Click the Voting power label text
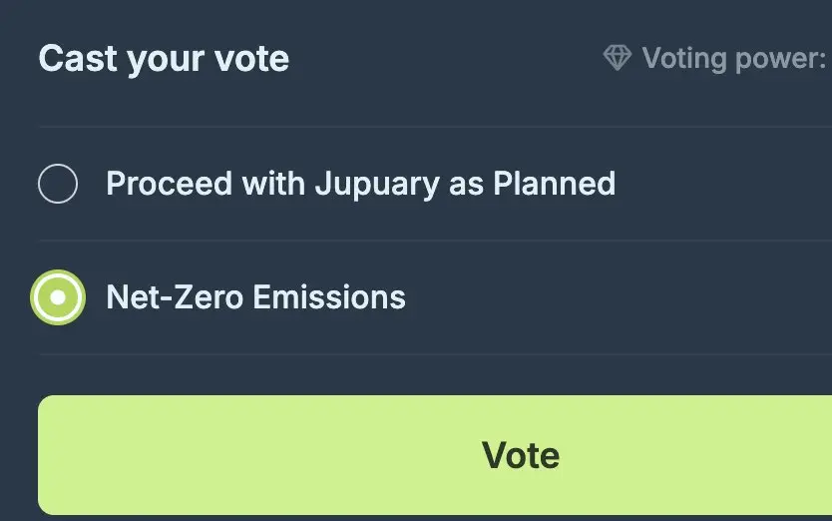This screenshot has height=521, width=832. coord(734,58)
